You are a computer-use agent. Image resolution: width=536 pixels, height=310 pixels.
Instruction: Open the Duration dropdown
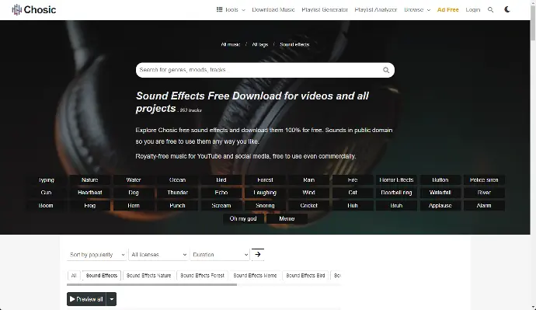tap(220, 255)
